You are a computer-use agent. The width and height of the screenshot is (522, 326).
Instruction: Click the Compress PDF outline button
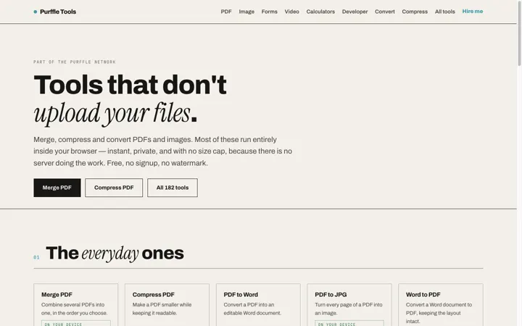pos(114,188)
